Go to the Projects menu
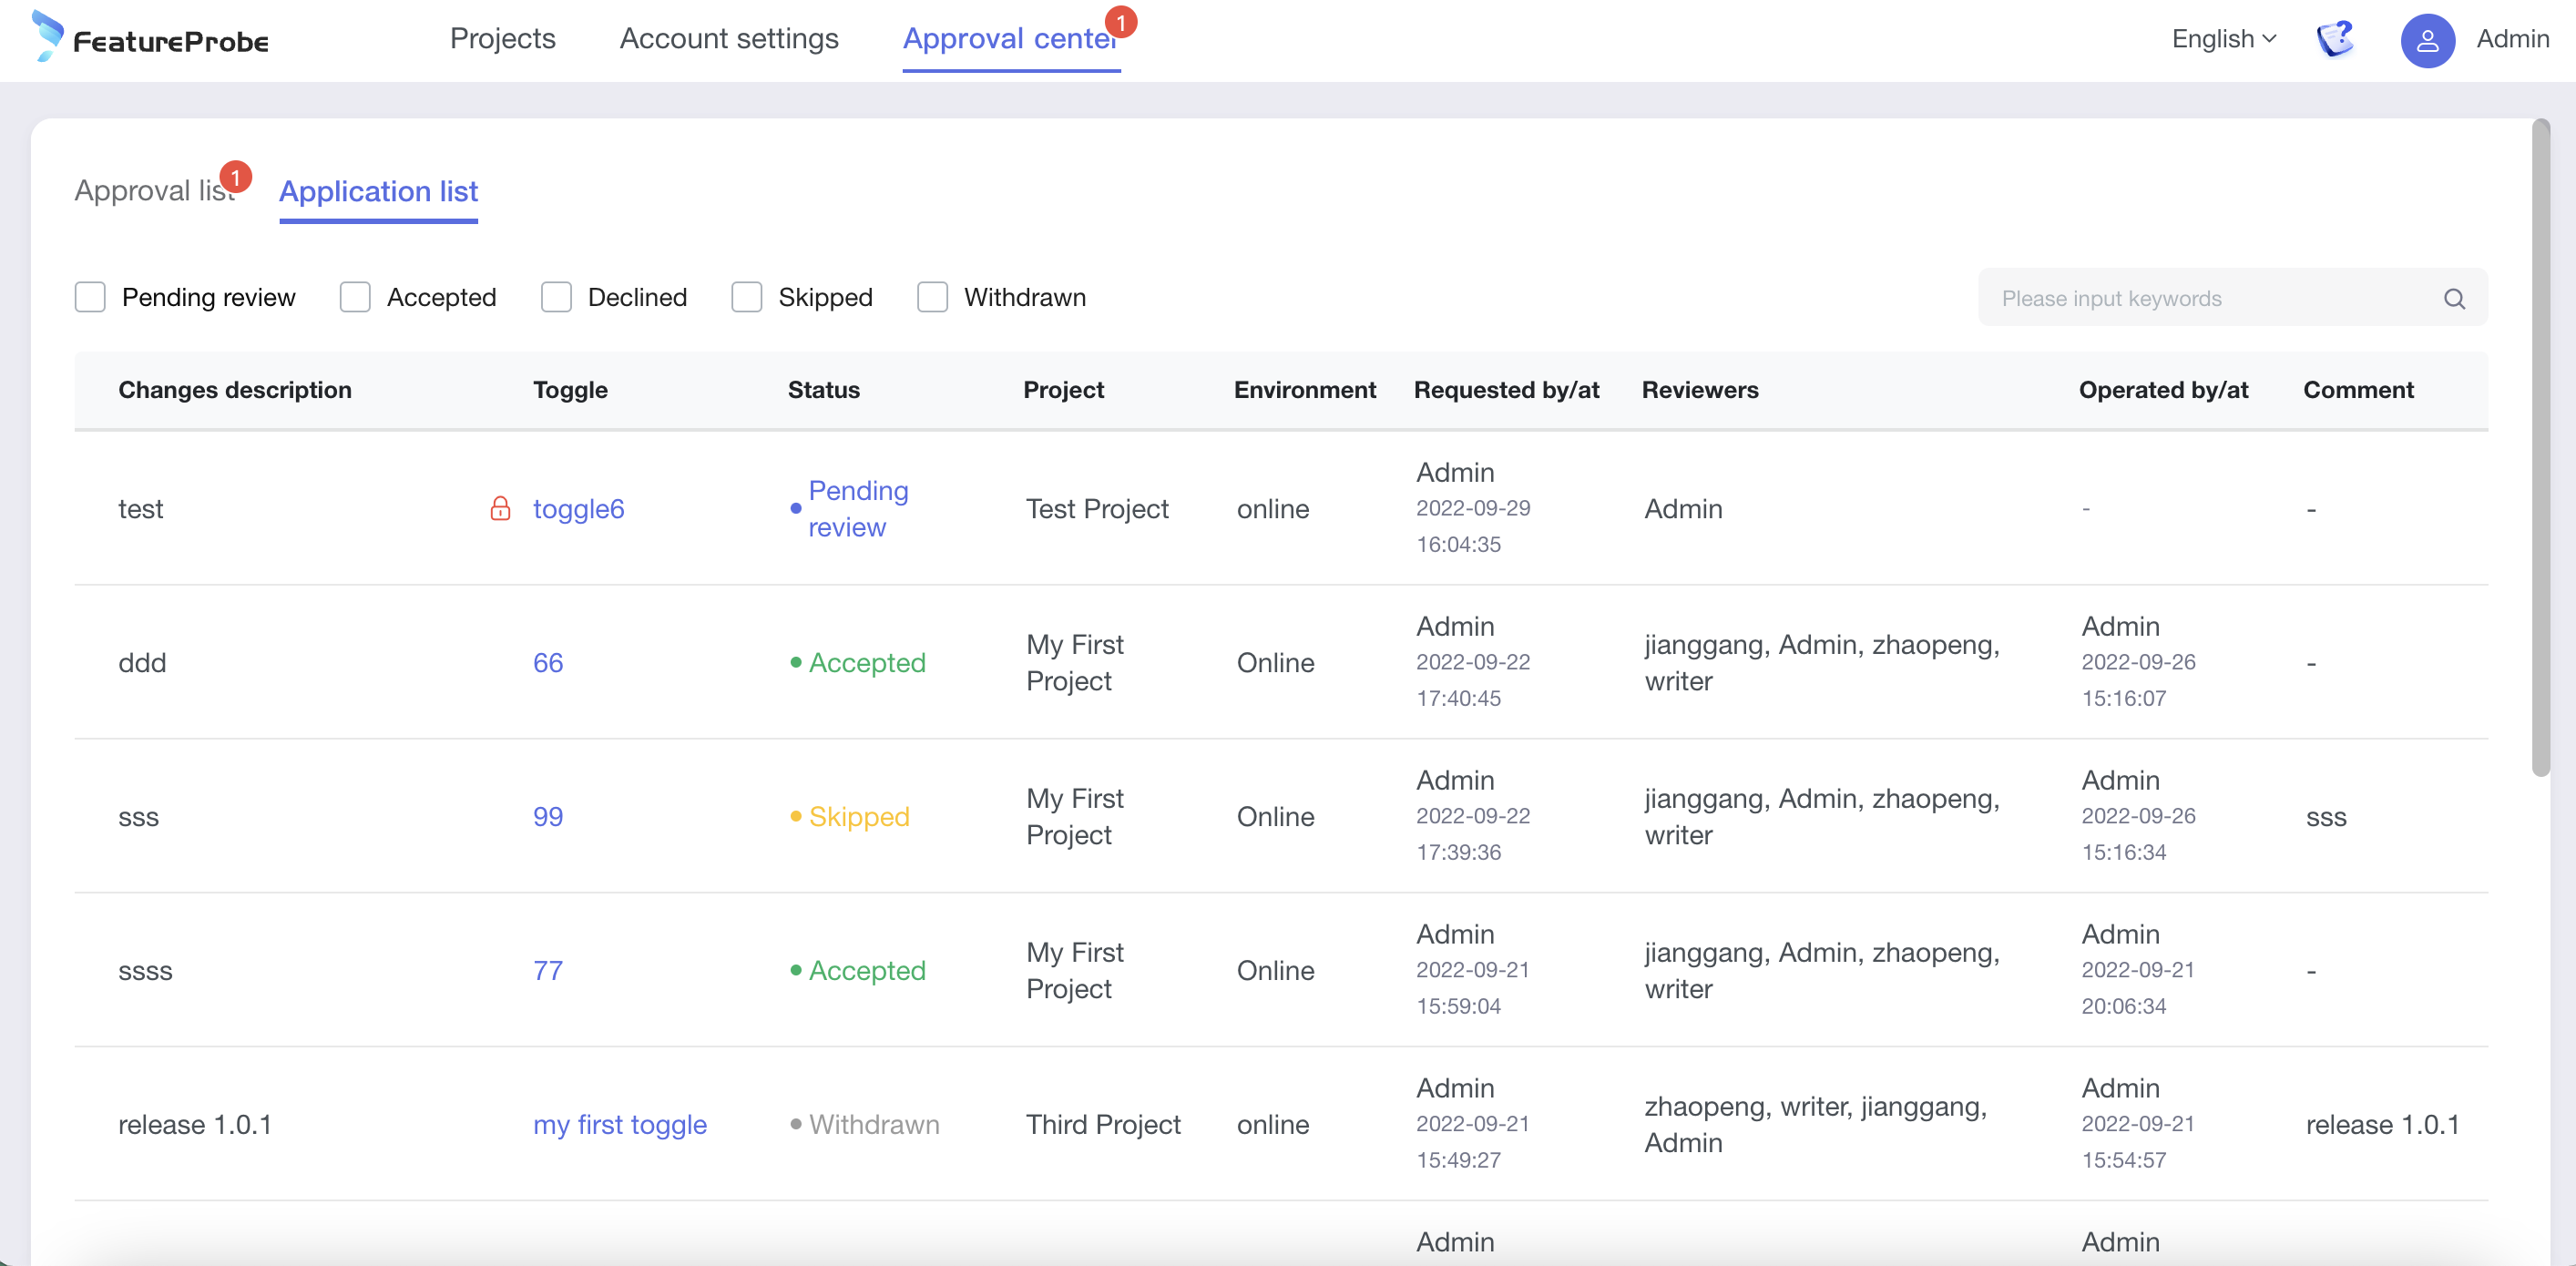2576x1266 pixels. click(x=502, y=39)
